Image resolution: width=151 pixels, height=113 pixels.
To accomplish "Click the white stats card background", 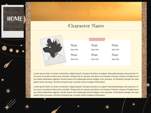I will point(97,53).
